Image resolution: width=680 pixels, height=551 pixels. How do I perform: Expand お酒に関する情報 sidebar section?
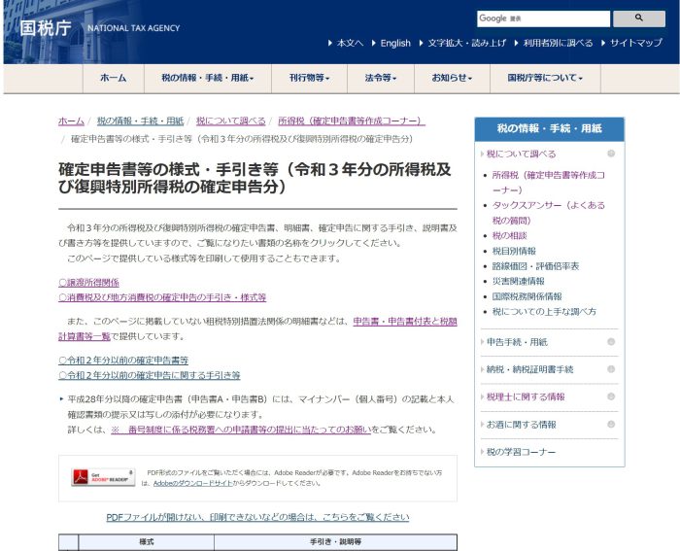(522, 425)
